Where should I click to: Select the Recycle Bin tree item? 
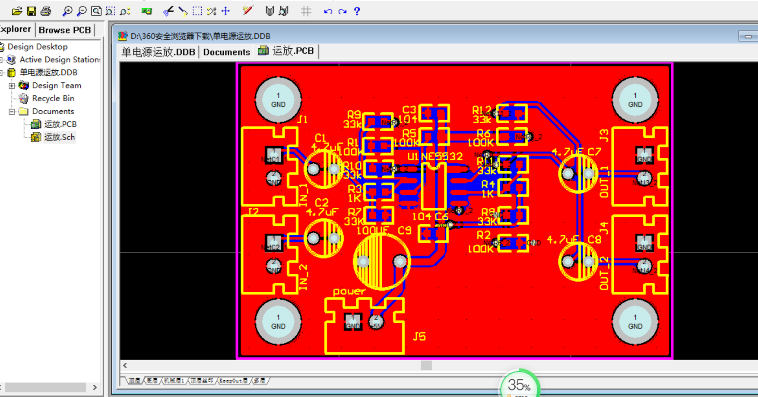coord(53,98)
